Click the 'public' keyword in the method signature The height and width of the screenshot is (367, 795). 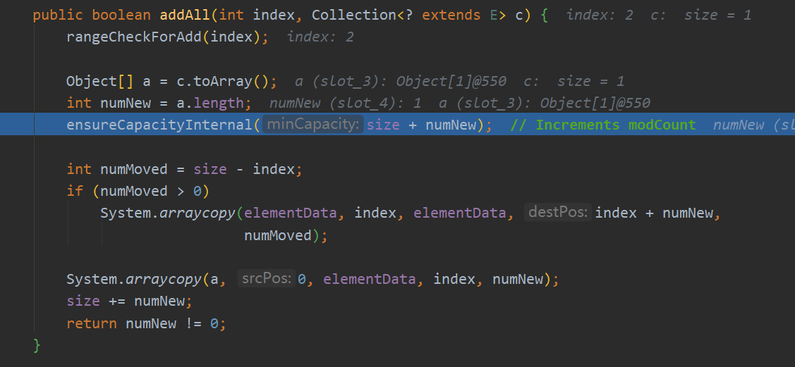[x=58, y=15]
